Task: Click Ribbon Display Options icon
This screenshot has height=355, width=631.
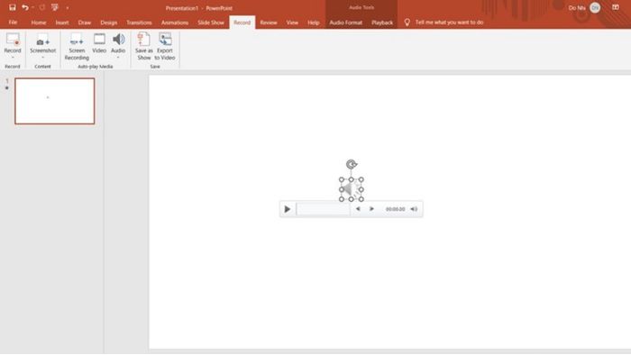Action: (616, 7)
